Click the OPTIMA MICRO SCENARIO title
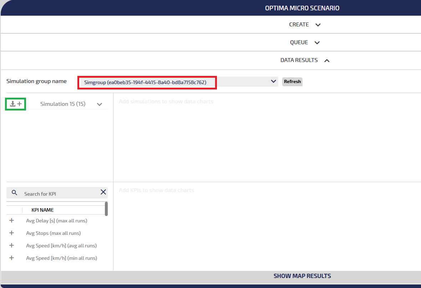This screenshot has height=288, width=421. (x=302, y=8)
